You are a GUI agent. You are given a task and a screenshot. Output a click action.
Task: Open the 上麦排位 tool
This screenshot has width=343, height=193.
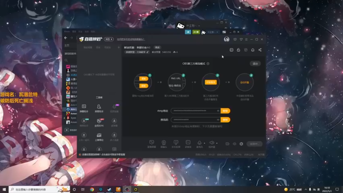(99, 137)
